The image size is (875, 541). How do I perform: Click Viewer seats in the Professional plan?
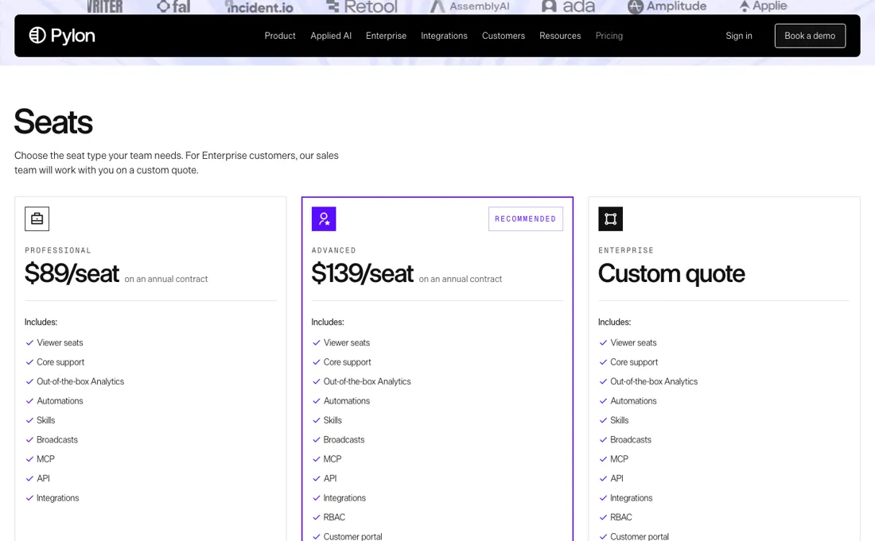click(x=60, y=342)
